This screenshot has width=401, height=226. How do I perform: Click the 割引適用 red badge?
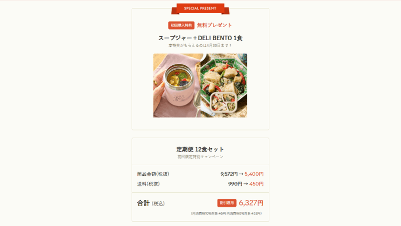[227, 203]
